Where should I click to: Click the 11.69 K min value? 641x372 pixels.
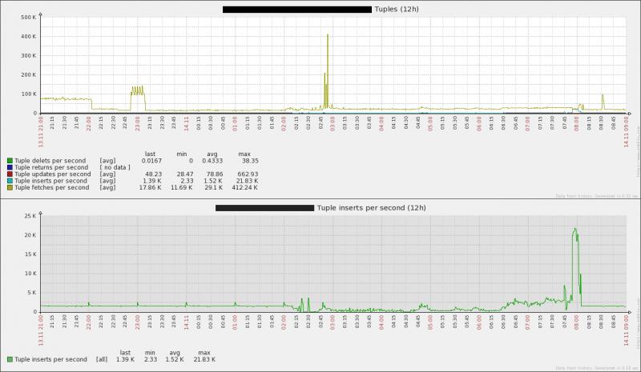point(183,187)
